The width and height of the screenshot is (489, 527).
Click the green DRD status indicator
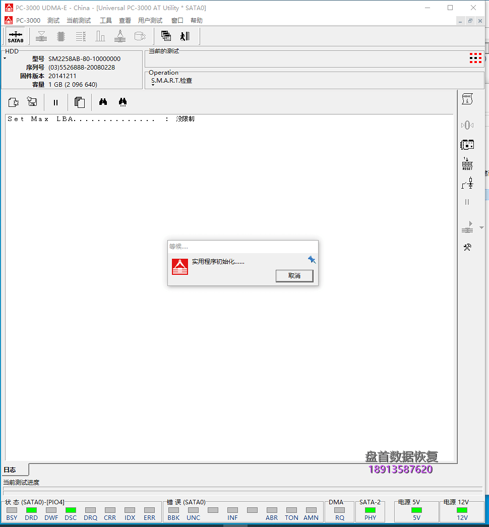pos(31,510)
